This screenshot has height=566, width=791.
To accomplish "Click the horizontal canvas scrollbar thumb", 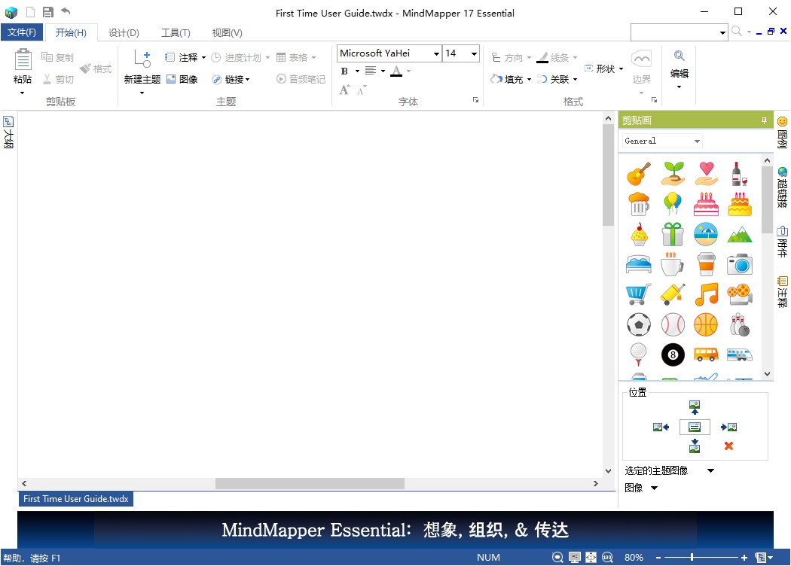I will click(x=310, y=483).
